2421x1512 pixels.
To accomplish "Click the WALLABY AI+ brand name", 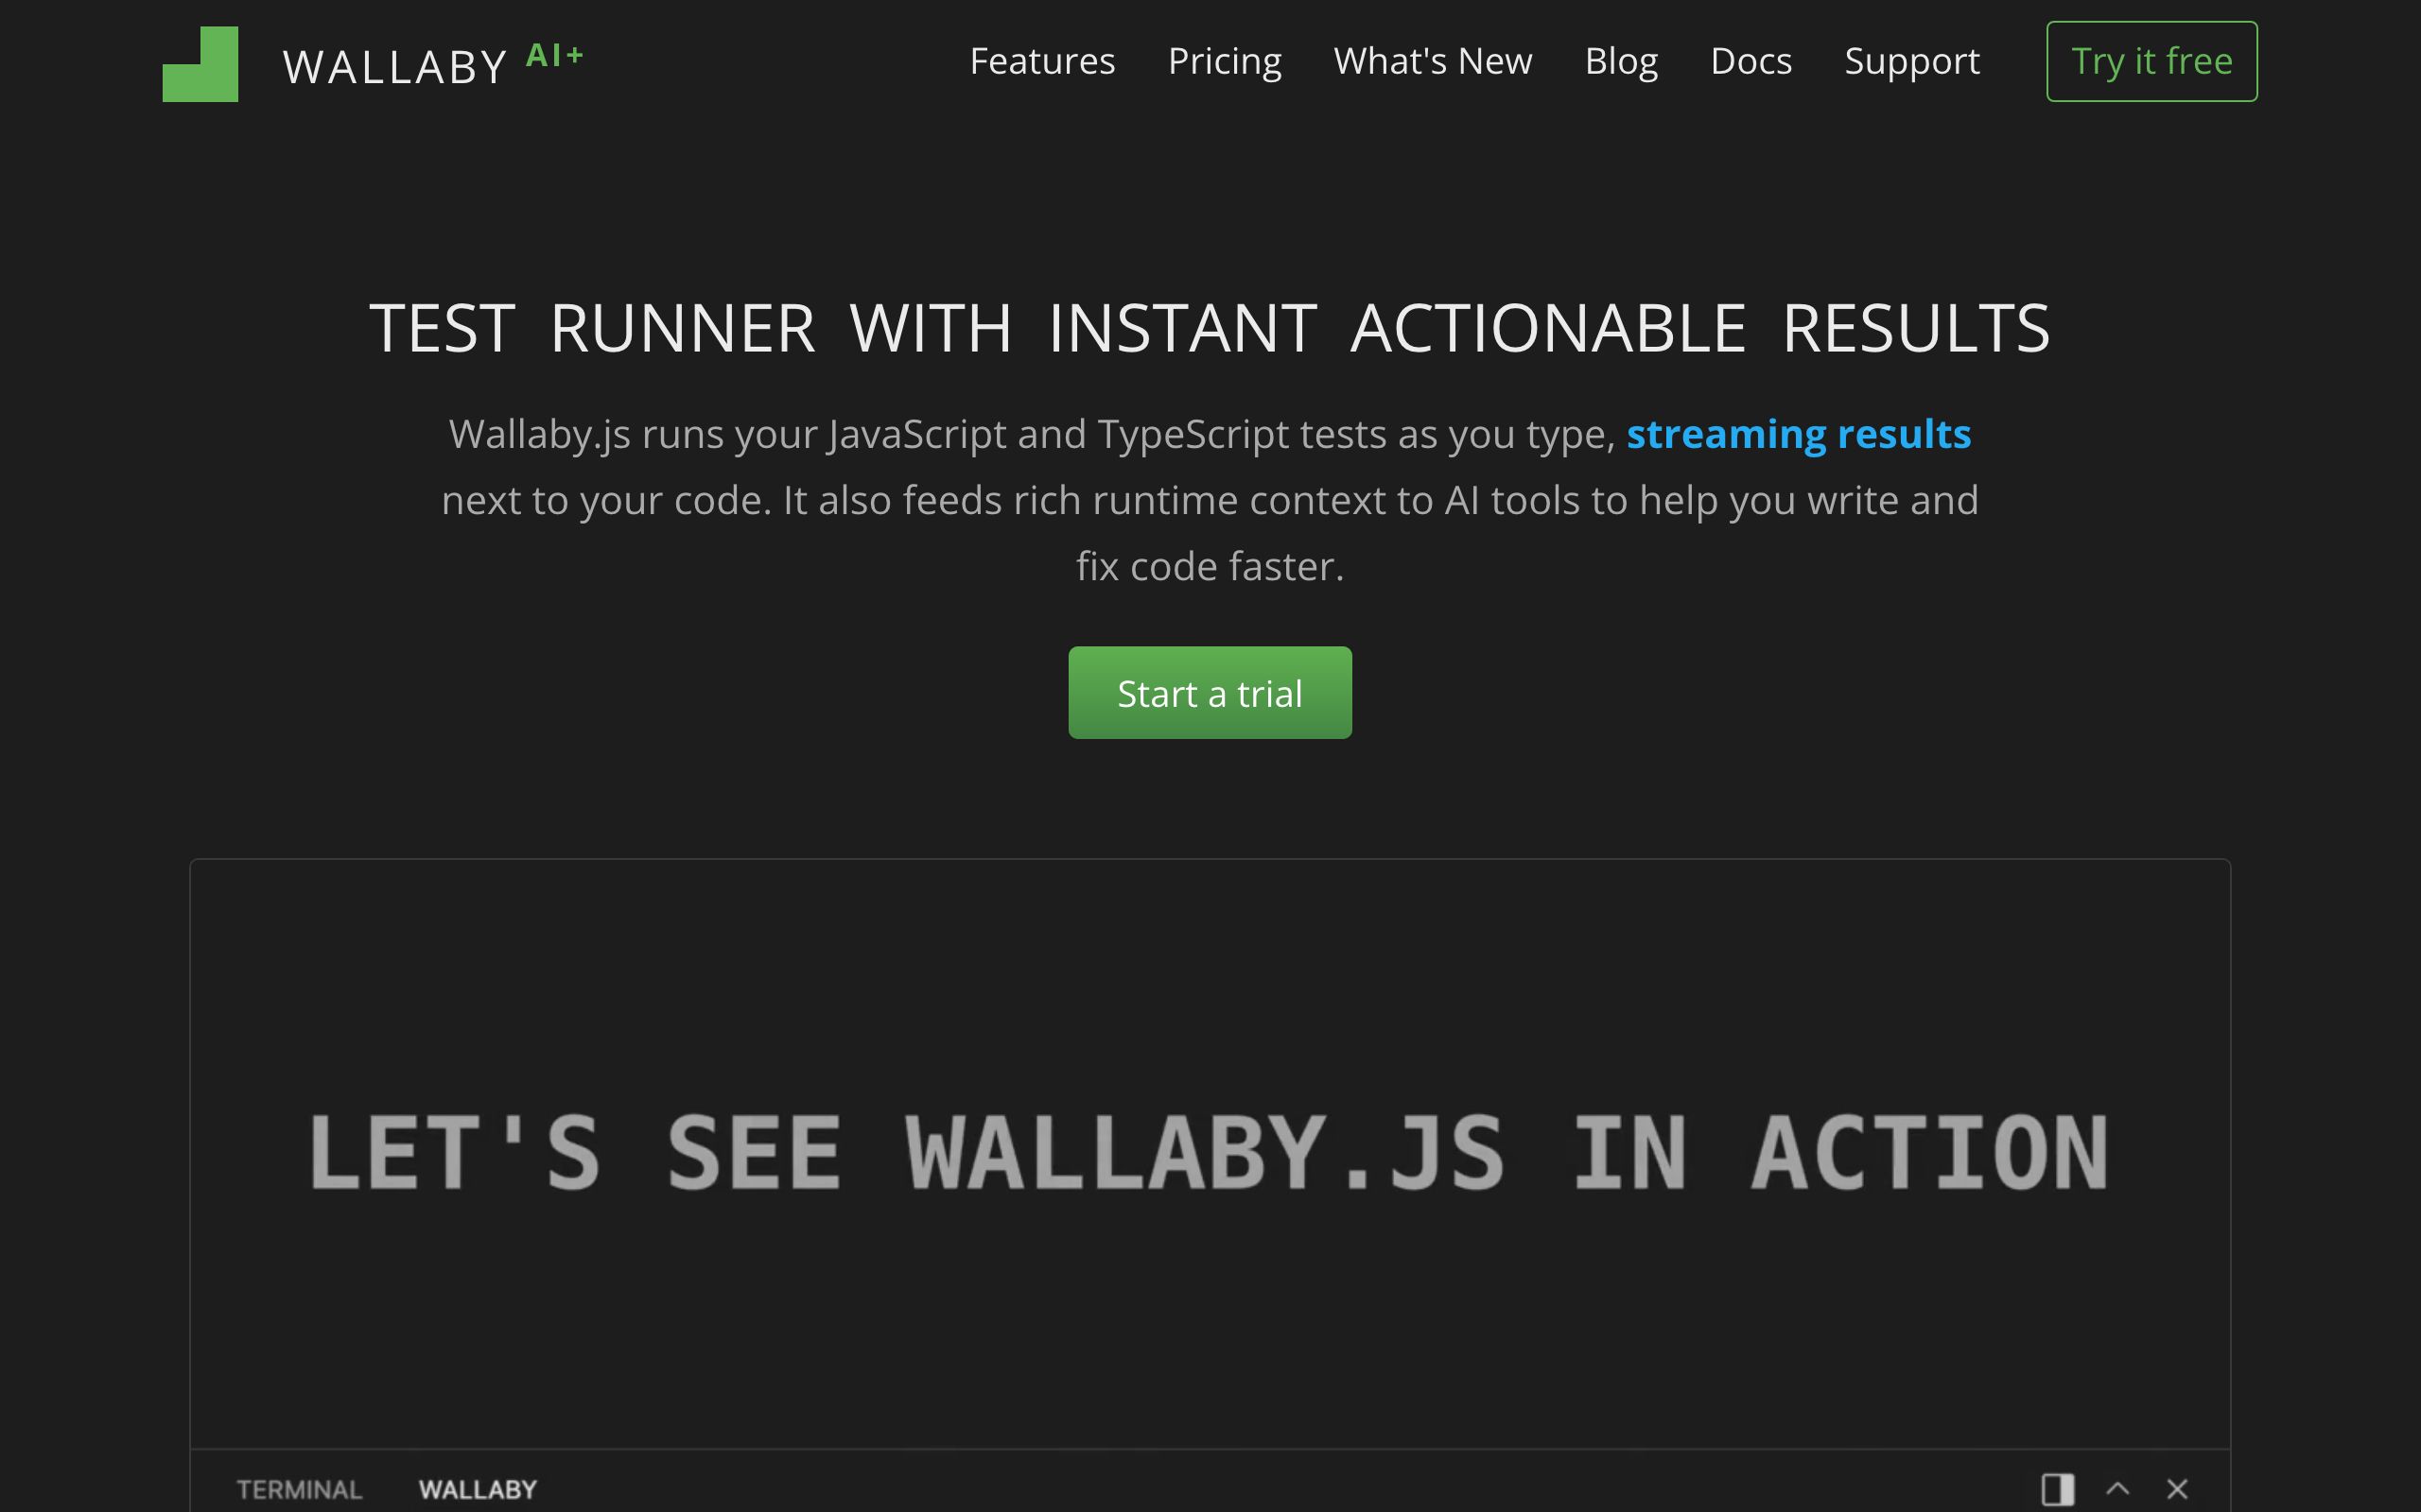I will [x=433, y=64].
